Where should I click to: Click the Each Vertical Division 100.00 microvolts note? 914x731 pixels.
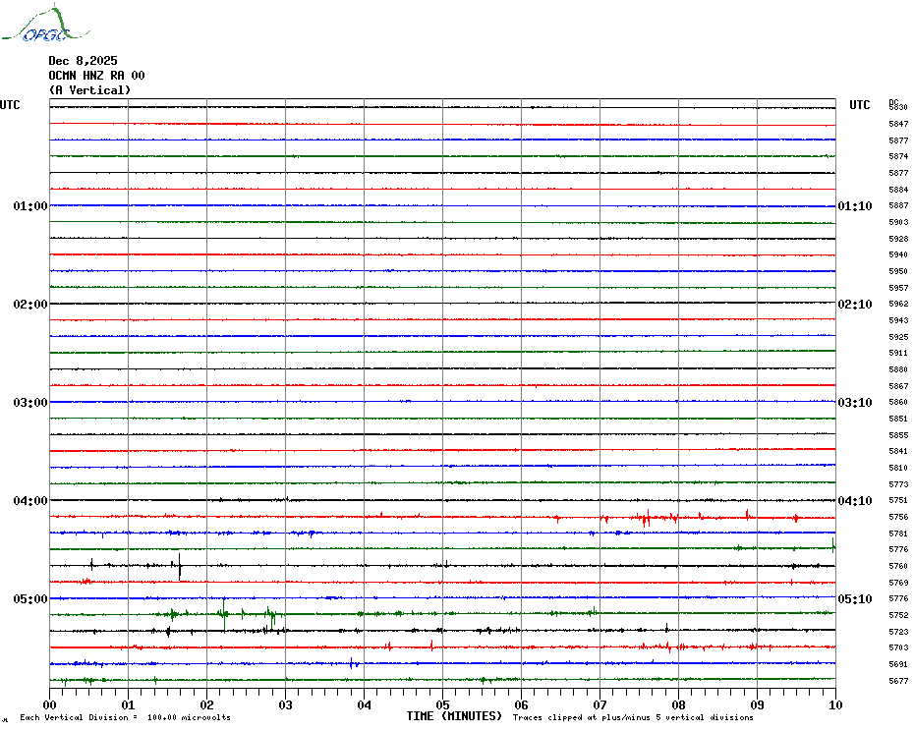[126, 717]
